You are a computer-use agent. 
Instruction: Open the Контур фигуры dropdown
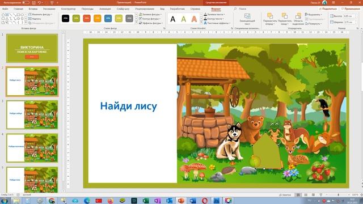(x=150, y=19)
